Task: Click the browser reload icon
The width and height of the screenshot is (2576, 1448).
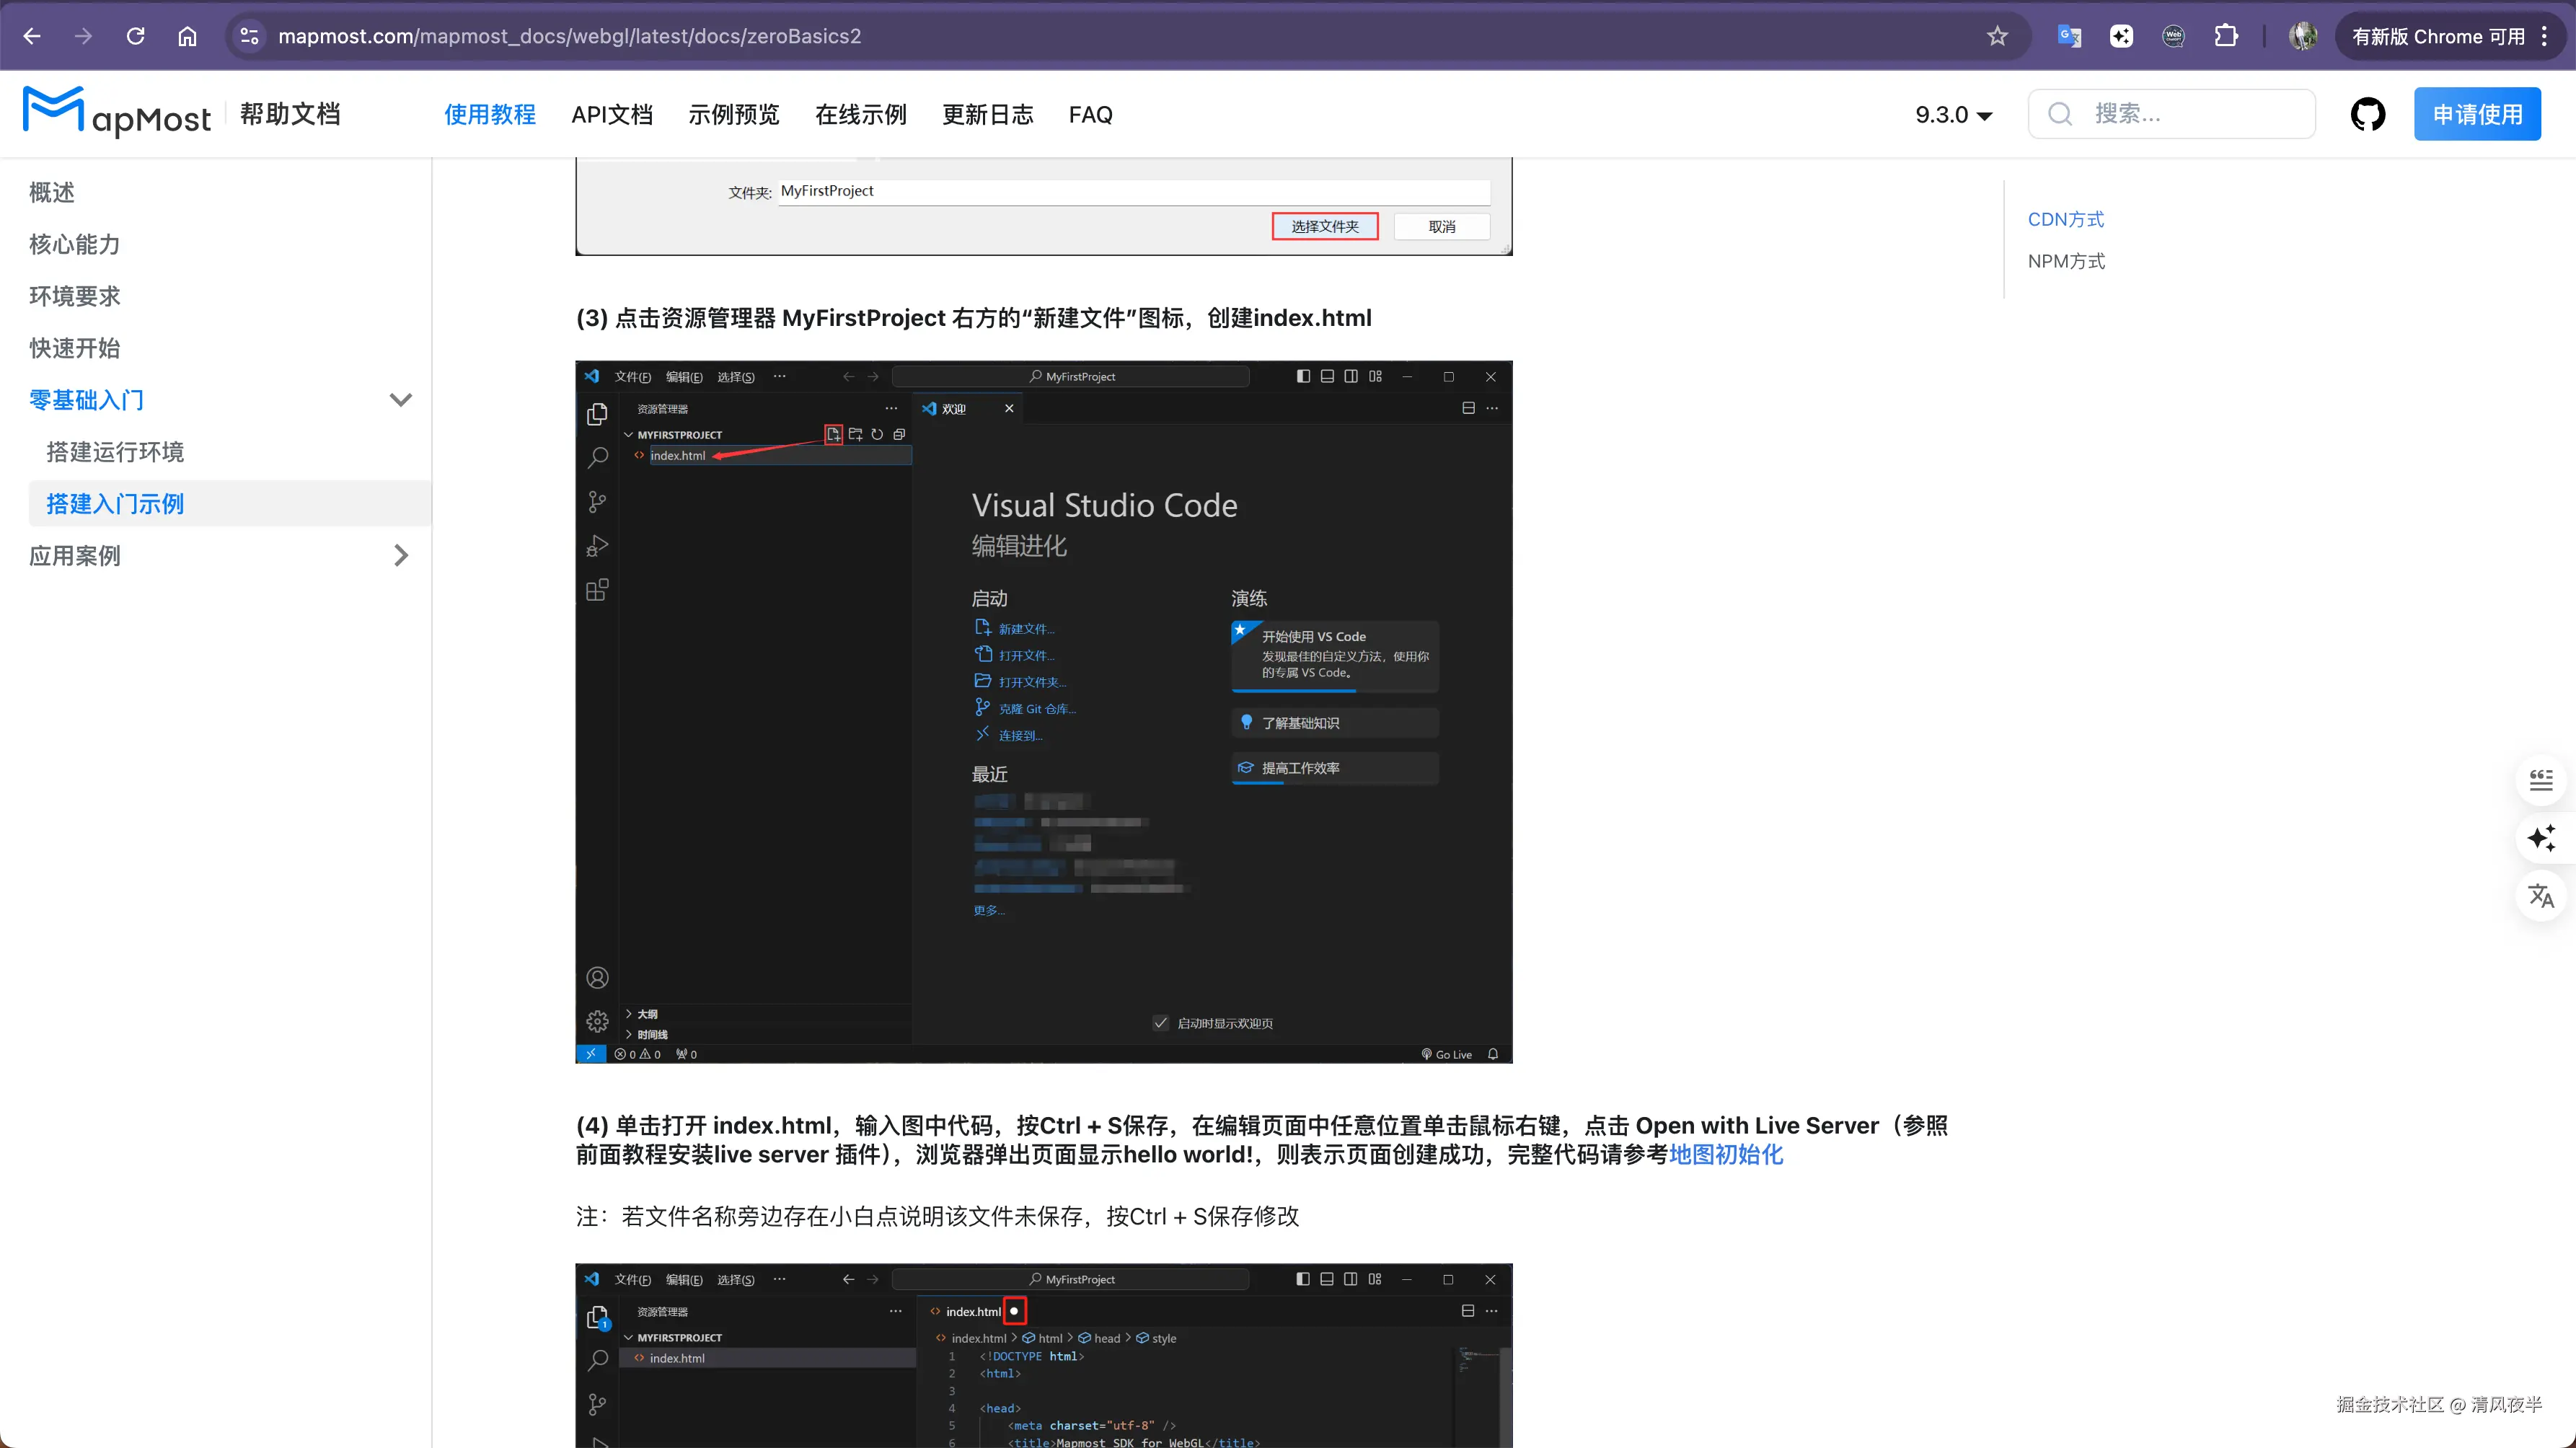Action: [x=136, y=36]
